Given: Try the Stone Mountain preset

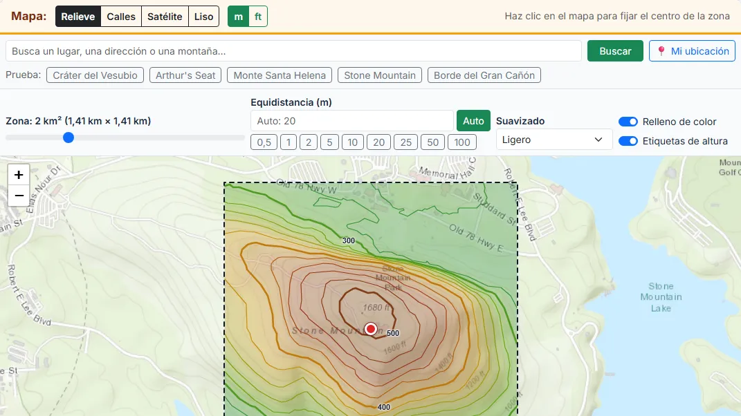Looking at the screenshot, I should pos(379,75).
